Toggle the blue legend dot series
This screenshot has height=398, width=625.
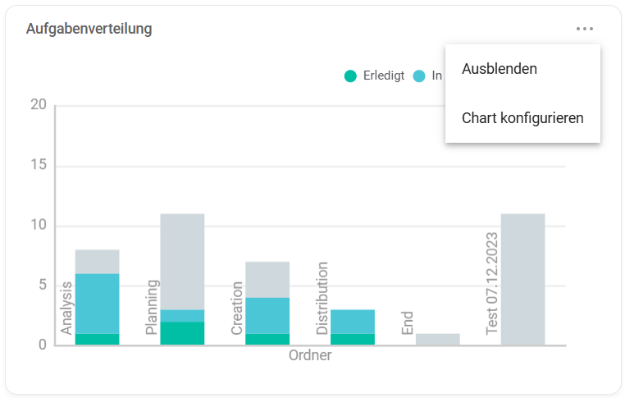[x=419, y=76]
